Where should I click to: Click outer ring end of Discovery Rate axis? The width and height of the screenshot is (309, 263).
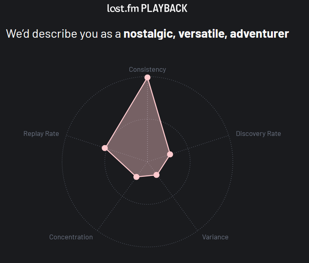coord(229,136)
